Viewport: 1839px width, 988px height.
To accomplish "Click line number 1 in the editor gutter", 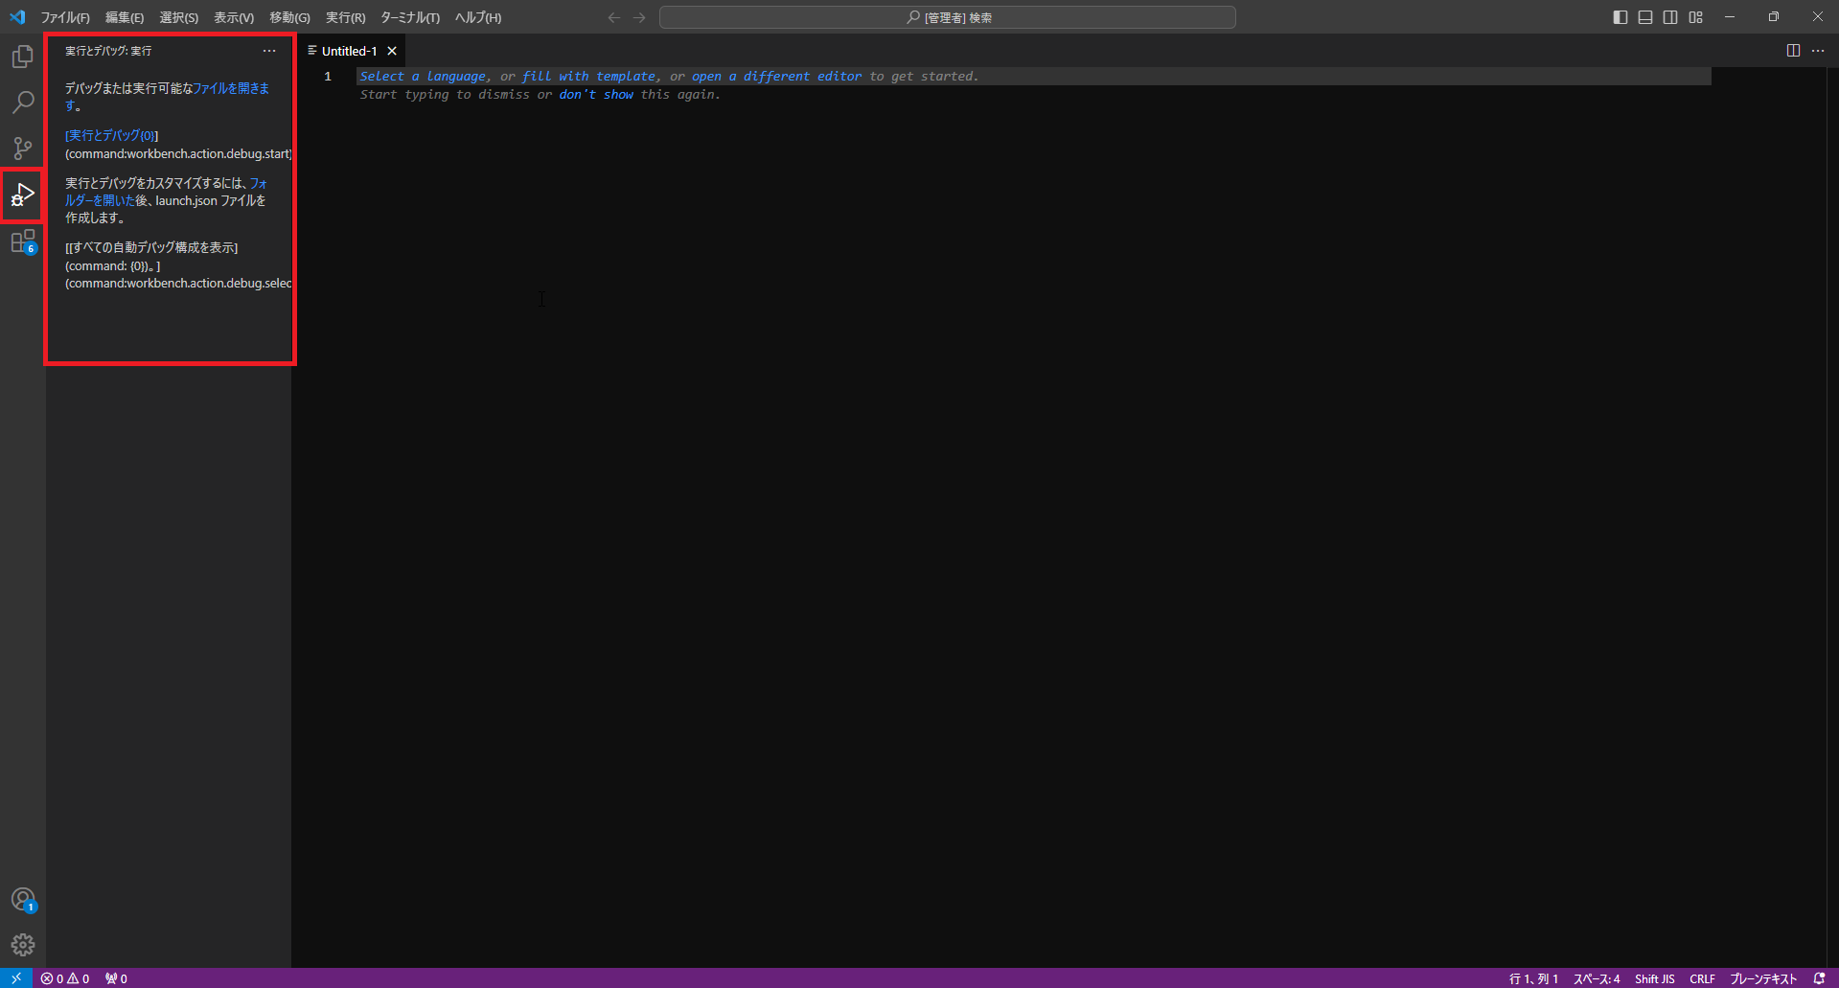I will [328, 77].
